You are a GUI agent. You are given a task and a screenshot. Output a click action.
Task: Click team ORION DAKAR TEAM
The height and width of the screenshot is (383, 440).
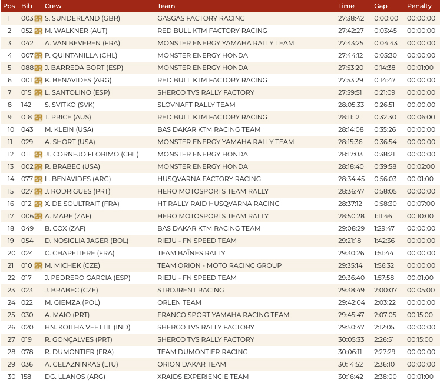point(191,364)
